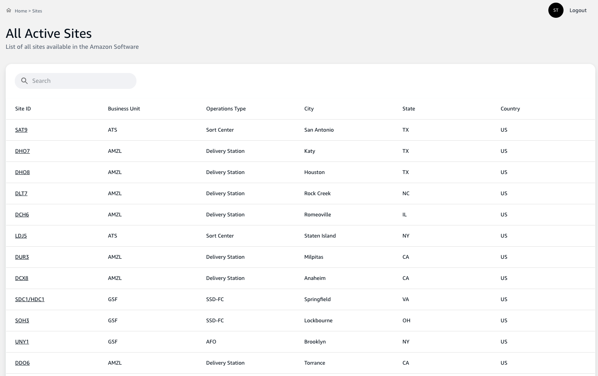
Task: Open LDJ5 Staten Island site
Action: coord(21,236)
